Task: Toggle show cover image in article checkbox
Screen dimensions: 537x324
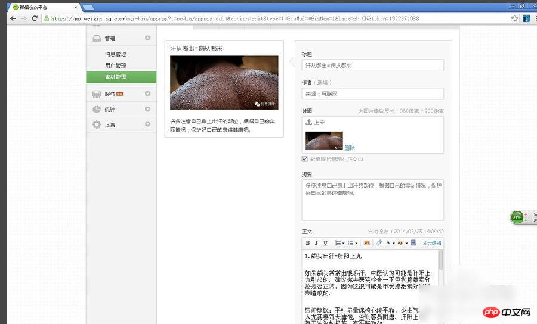Action: pyautogui.click(x=304, y=159)
